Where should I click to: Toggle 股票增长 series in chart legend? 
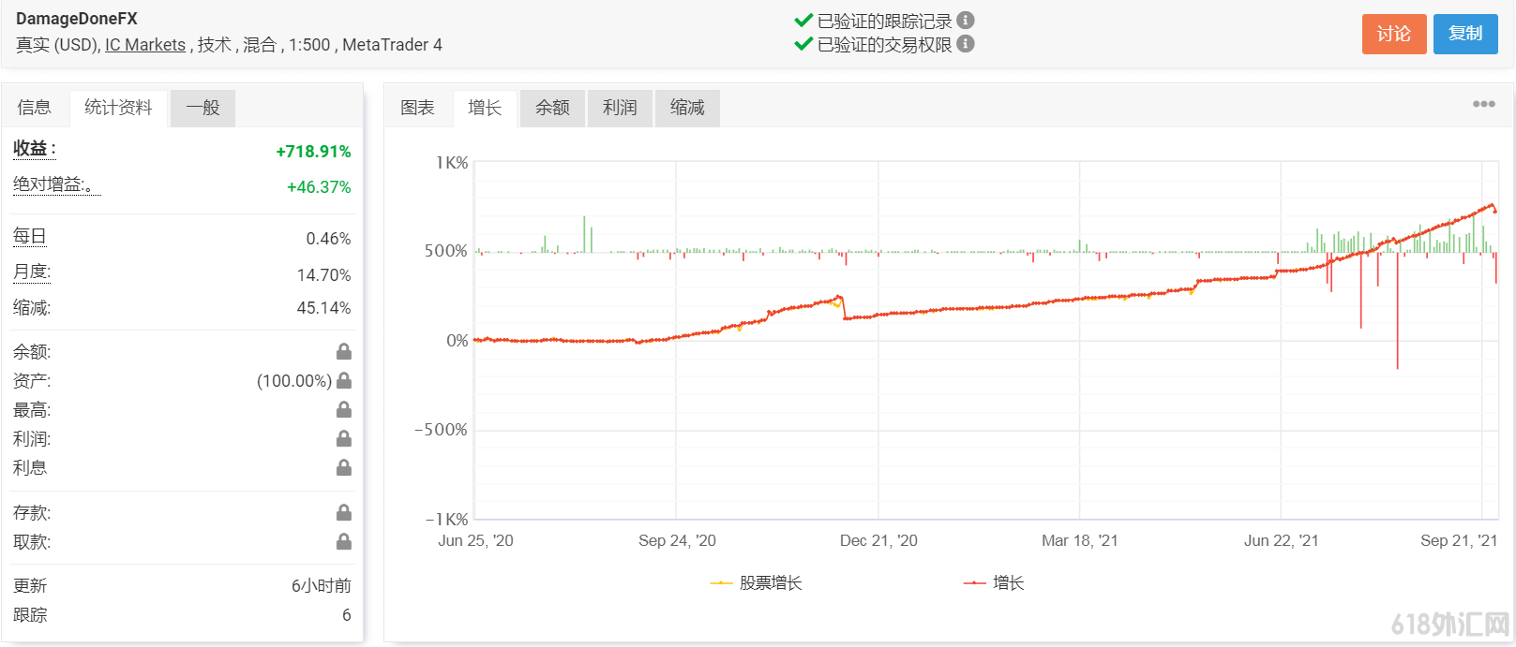[x=758, y=583]
